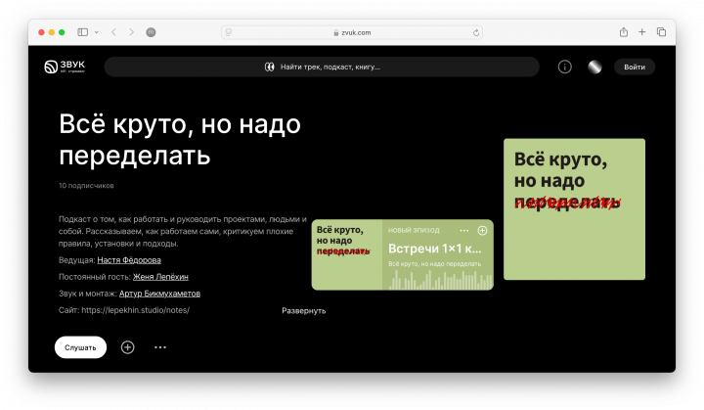The width and height of the screenshot is (704, 410).
Task: Open a new Safari tab
Action: click(x=642, y=32)
